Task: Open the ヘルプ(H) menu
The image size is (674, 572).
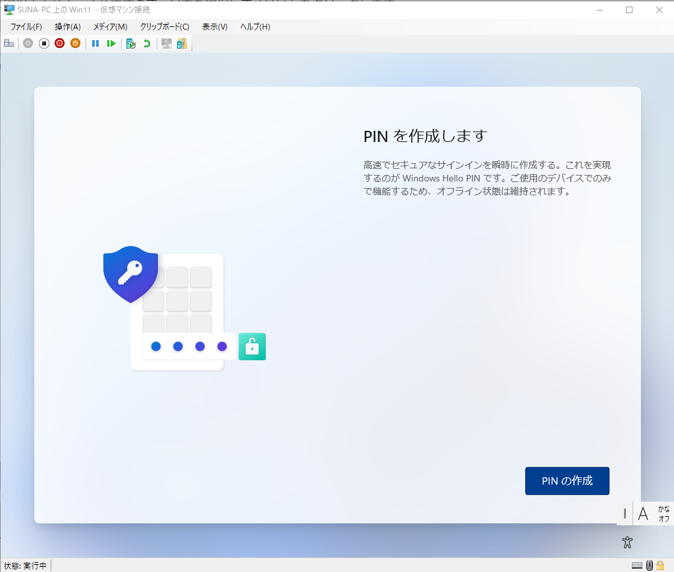Action: pyautogui.click(x=255, y=26)
